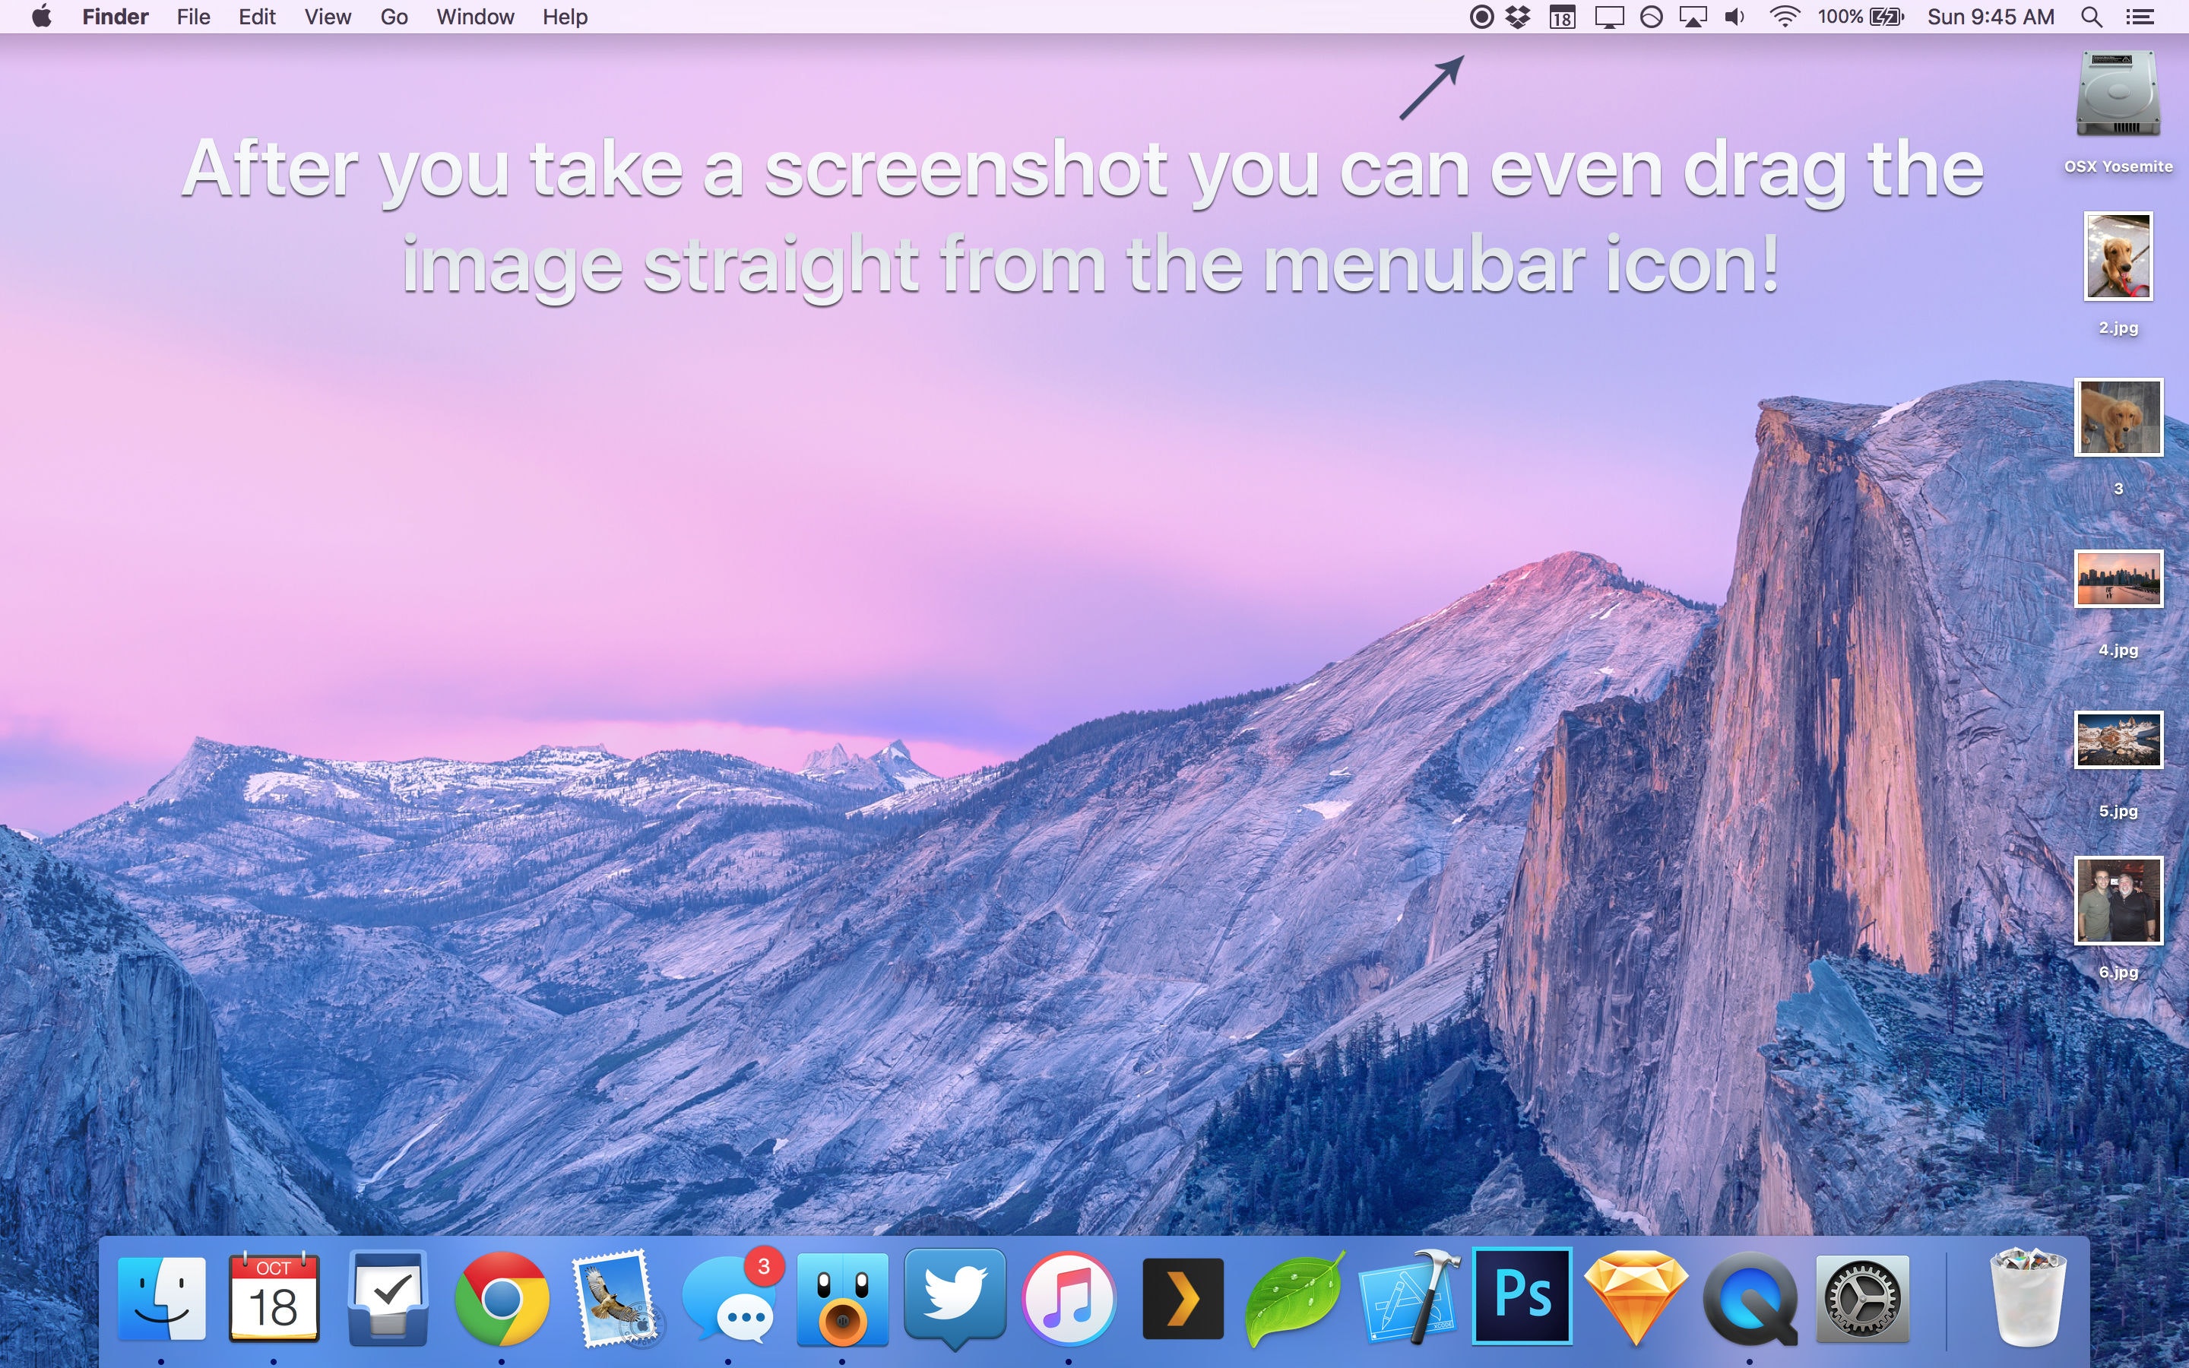Click the screenshot recorder menubar icon

pyautogui.click(x=1481, y=17)
